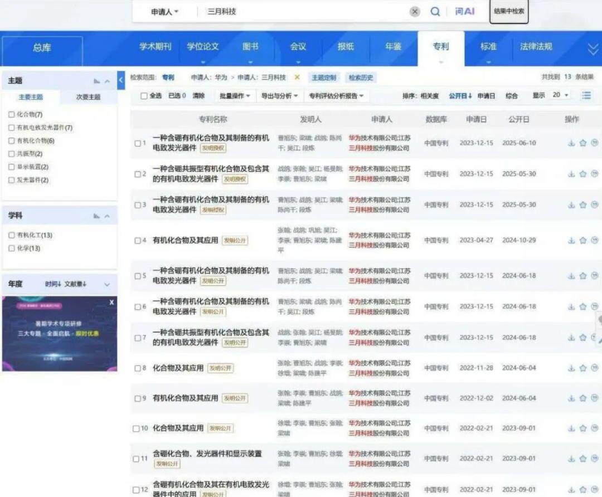Screen dimensions: 602x497
Task: Switch to the 会议 tab
Action: pyautogui.click(x=298, y=46)
